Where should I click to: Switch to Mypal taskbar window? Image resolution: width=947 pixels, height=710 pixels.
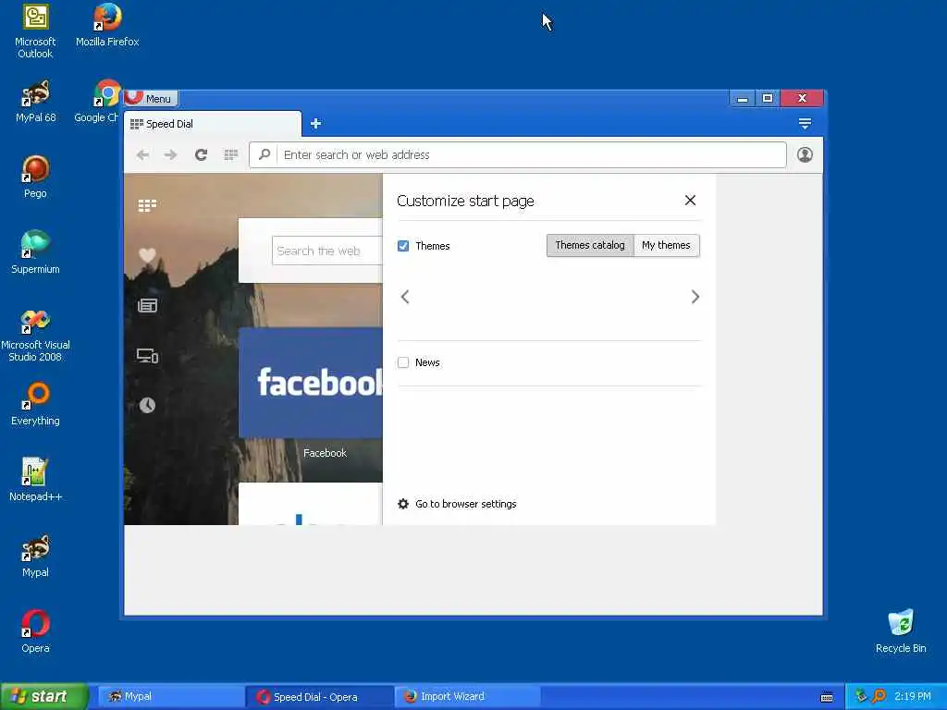tap(170, 697)
